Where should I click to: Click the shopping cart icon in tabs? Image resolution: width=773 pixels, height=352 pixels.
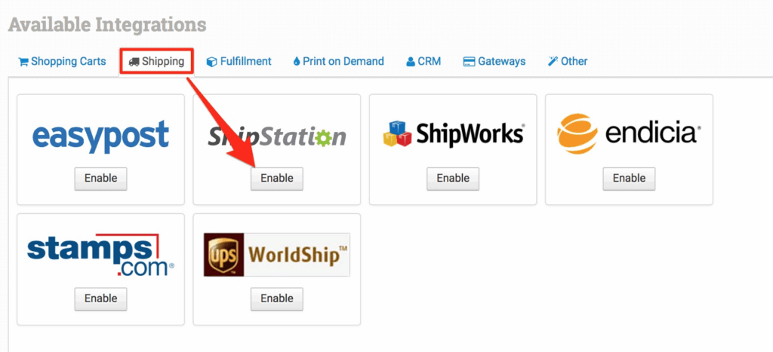(23, 62)
